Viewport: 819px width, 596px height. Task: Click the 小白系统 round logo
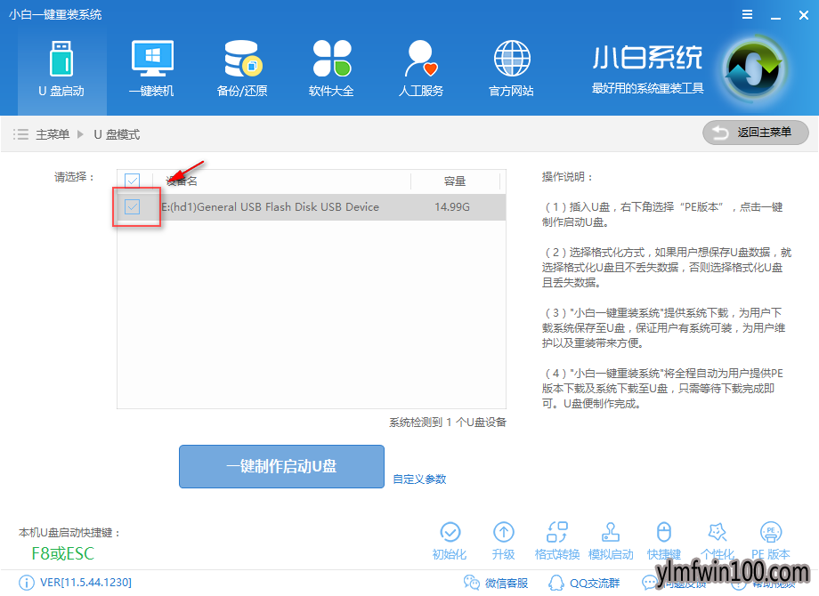click(x=754, y=68)
